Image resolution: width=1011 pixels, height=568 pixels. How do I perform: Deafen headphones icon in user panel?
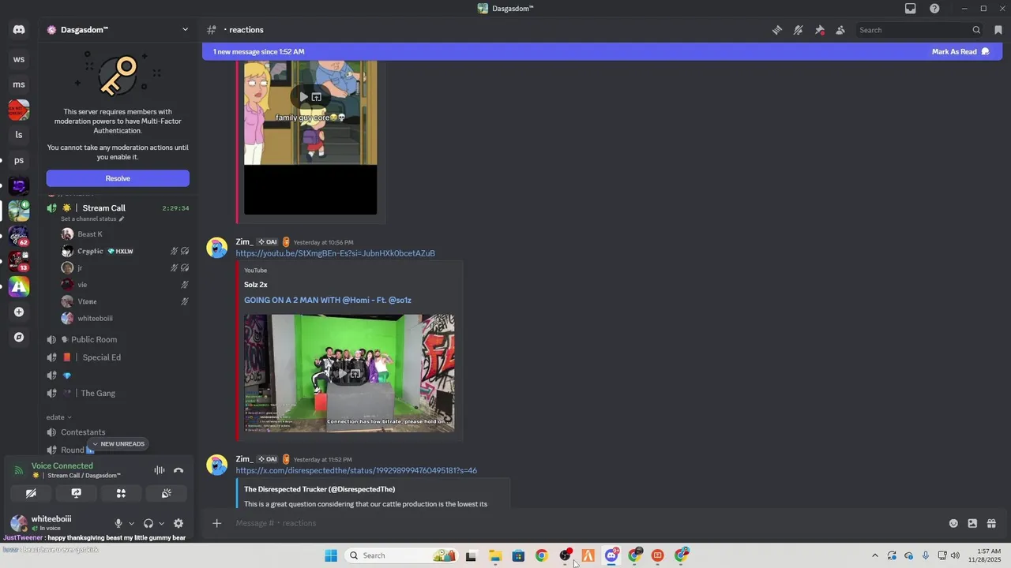(x=148, y=523)
